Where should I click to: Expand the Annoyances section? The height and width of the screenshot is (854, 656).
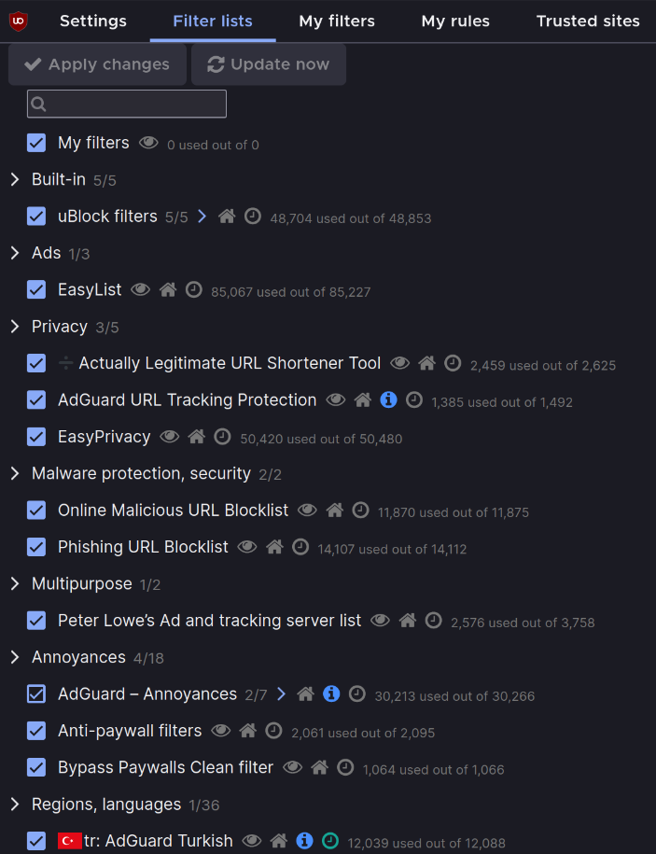click(x=15, y=657)
